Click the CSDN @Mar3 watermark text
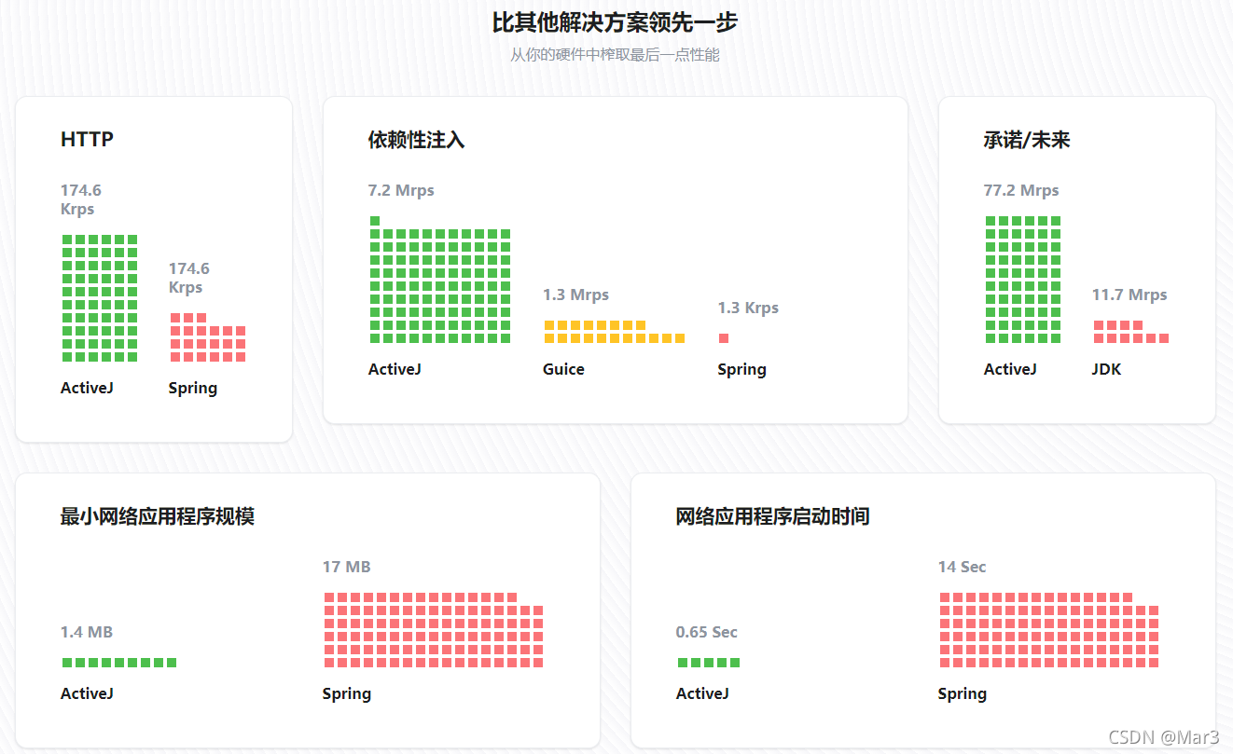This screenshot has height=754, width=1233. (1164, 733)
